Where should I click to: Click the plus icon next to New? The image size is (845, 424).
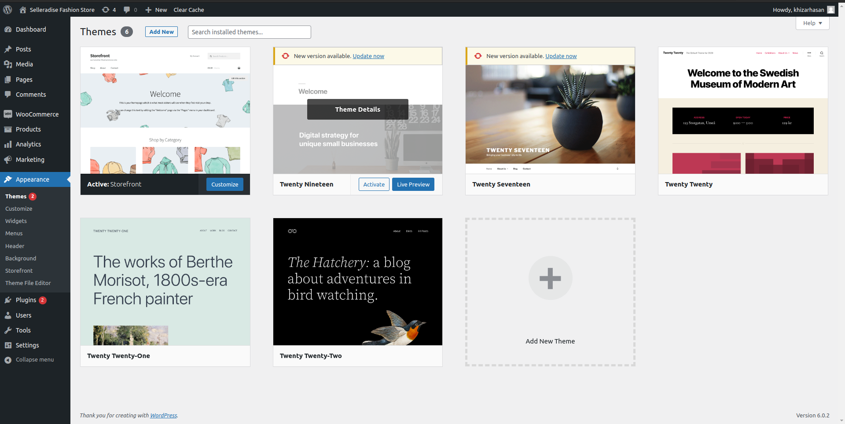tap(148, 10)
